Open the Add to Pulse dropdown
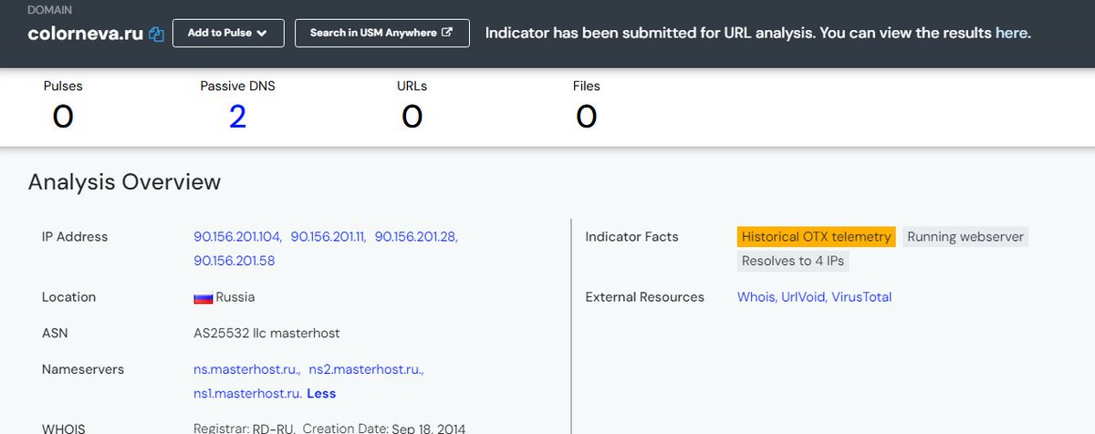Viewport: 1095px width, 434px height. pyautogui.click(x=228, y=33)
